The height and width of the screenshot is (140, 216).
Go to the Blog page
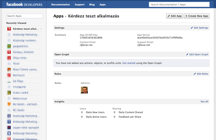coord(92,5)
